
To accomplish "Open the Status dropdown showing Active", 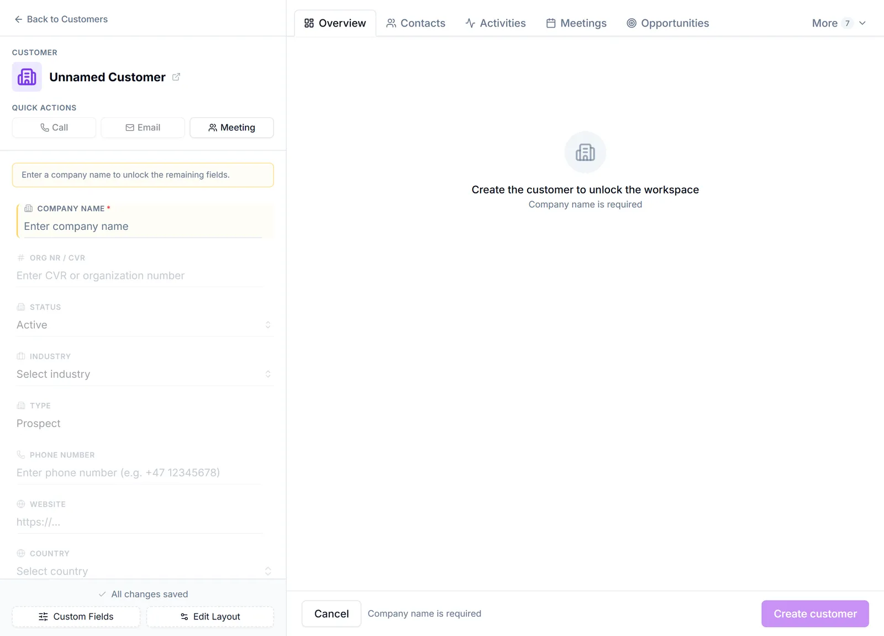I will [x=145, y=325].
